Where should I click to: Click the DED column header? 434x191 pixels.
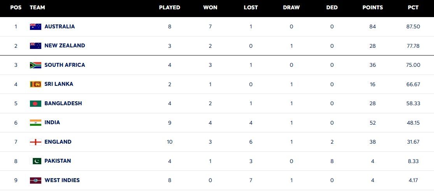pos(332,8)
